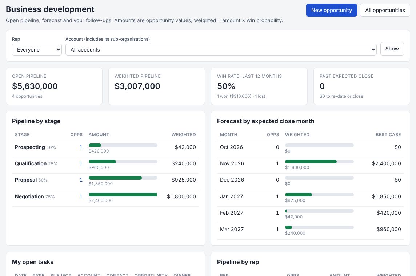Open the Rep dropdown set to Everyone

coord(37,49)
